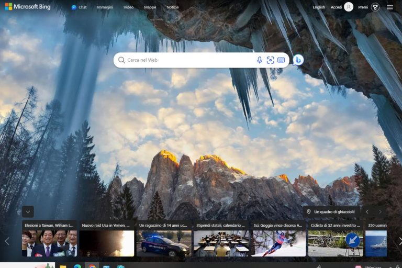The image size is (402, 268).
Task: Open the Sci: Goggia vince discesa news card
Action: tap(278, 239)
